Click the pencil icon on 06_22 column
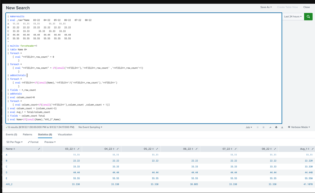Viewport: 315px width, 193px height. 197,149
